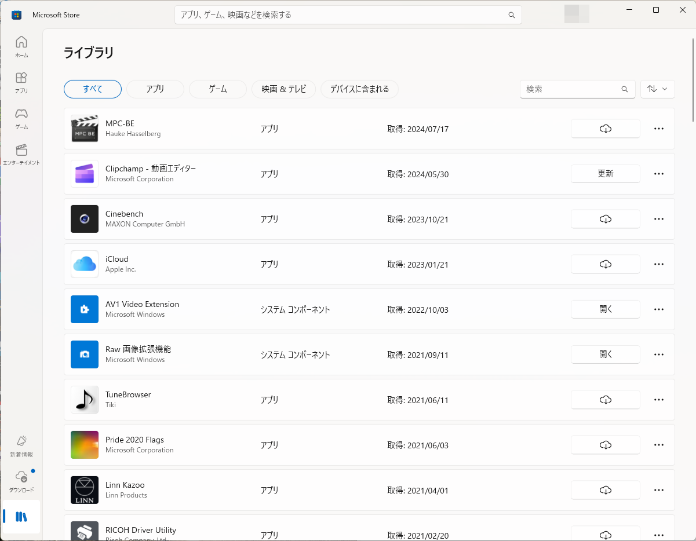Open the user profile avatar in title bar
Viewport: 696px width, 541px height.
577,14
